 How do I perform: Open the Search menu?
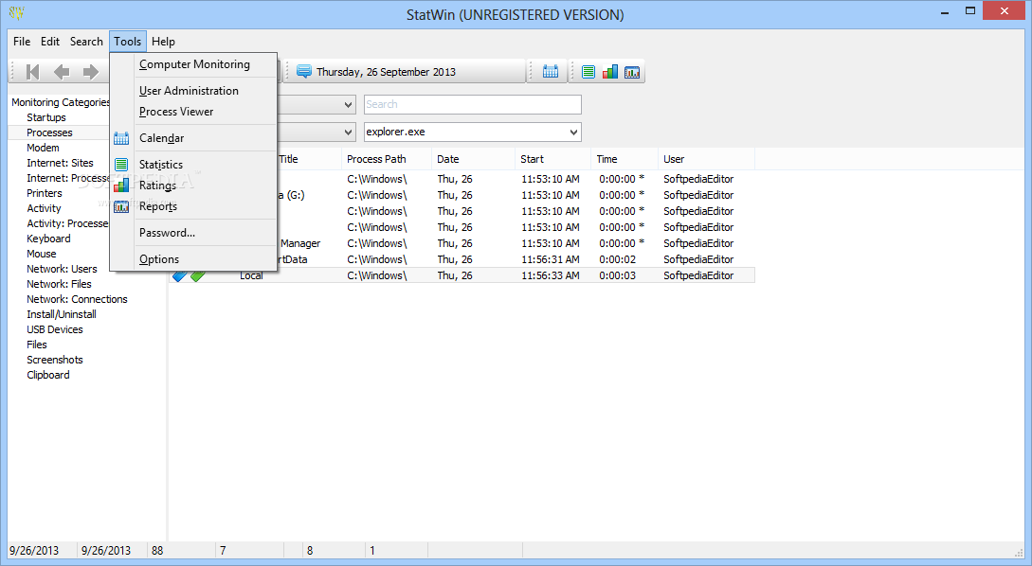pyautogui.click(x=86, y=42)
